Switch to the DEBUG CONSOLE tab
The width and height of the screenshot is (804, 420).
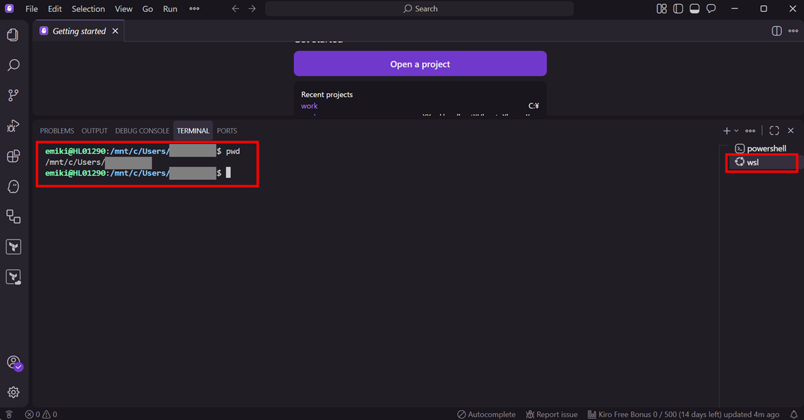[142, 131]
